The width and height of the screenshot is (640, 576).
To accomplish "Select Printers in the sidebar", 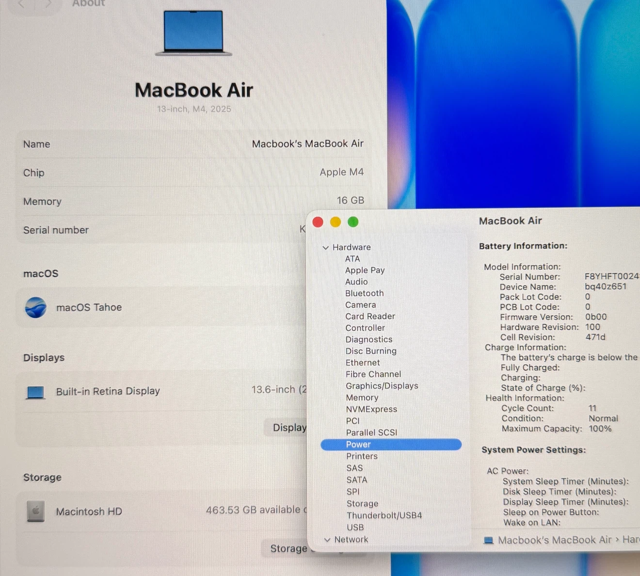I will point(362,456).
